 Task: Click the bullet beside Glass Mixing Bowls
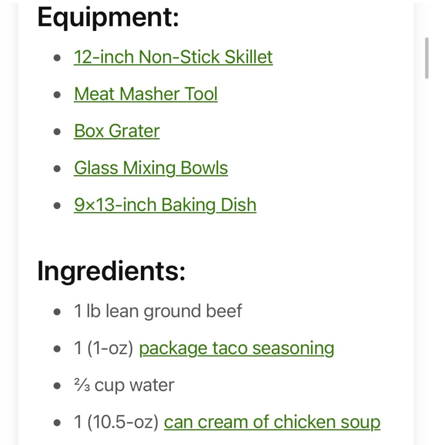(x=57, y=169)
